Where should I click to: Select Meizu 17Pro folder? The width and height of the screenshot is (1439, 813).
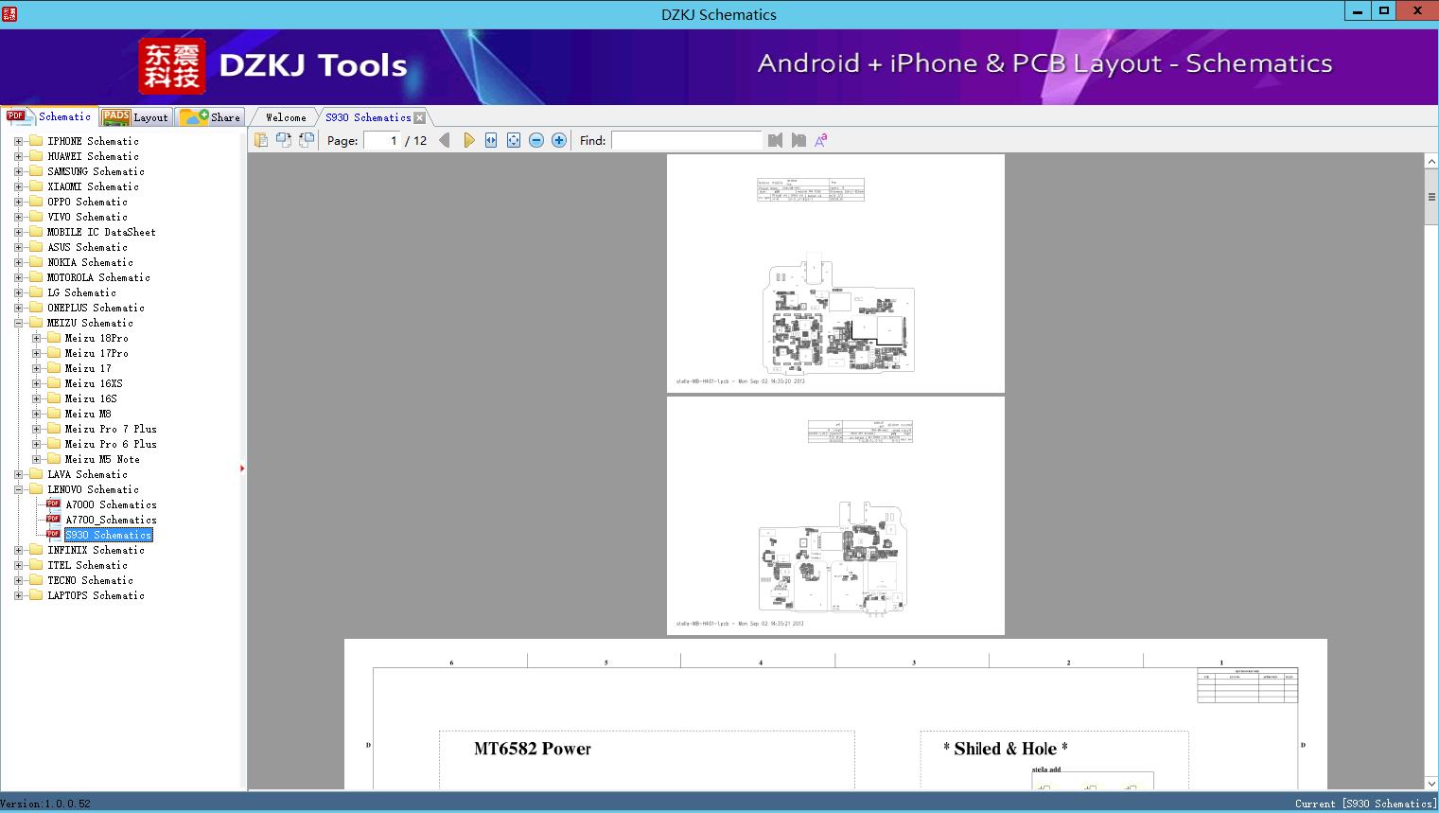point(97,353)
